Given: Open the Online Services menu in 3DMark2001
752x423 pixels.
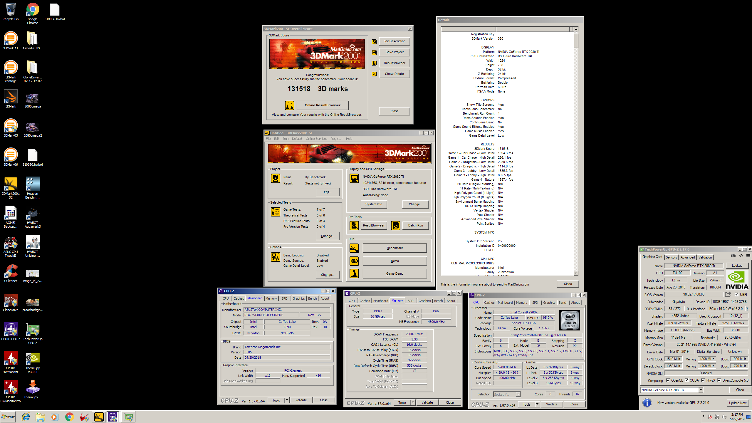Looking at the screenshot, I should (316, 139).
